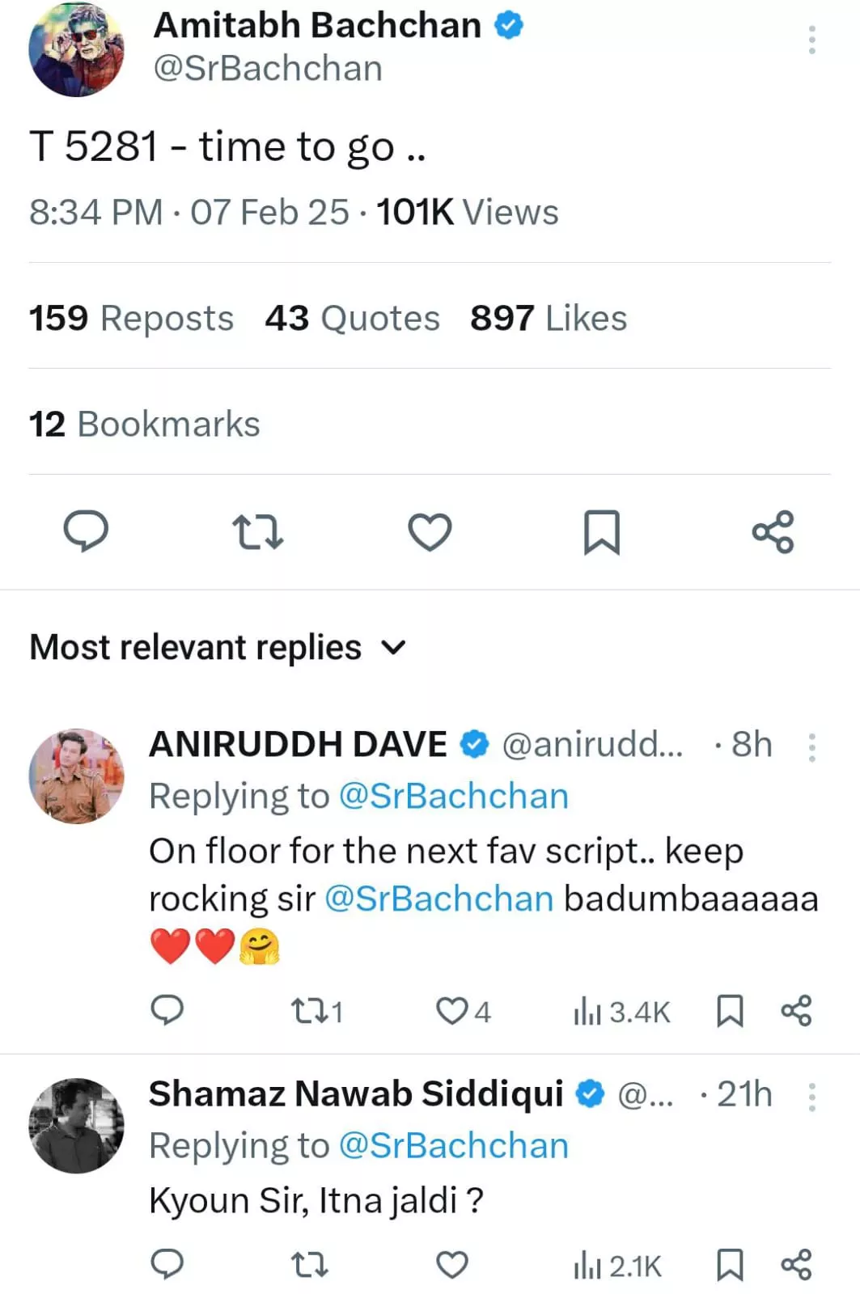Screen dimensions: 860x1294
Task: Reply to Amitabh Bachchan's main tweet
Action: pyautogui.click(x=86, y=531)
